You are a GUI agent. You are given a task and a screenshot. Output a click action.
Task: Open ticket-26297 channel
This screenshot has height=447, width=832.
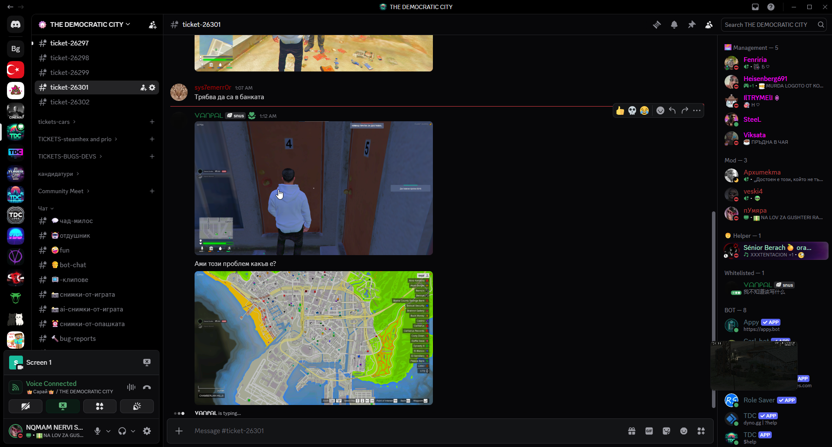pos(97,43)
